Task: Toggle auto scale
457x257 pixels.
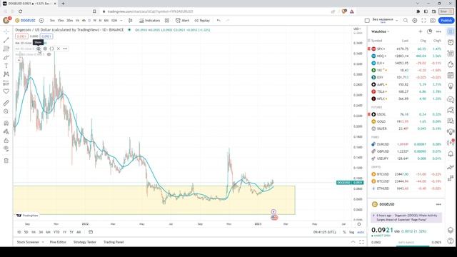Action: pyautogui.click(x=361, y=232)
